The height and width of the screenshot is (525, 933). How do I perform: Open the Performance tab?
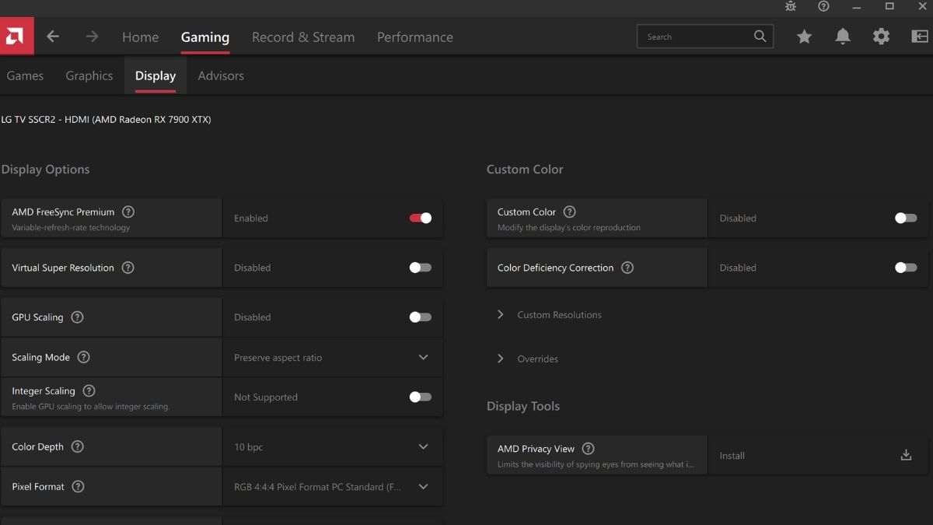(415, 37)
